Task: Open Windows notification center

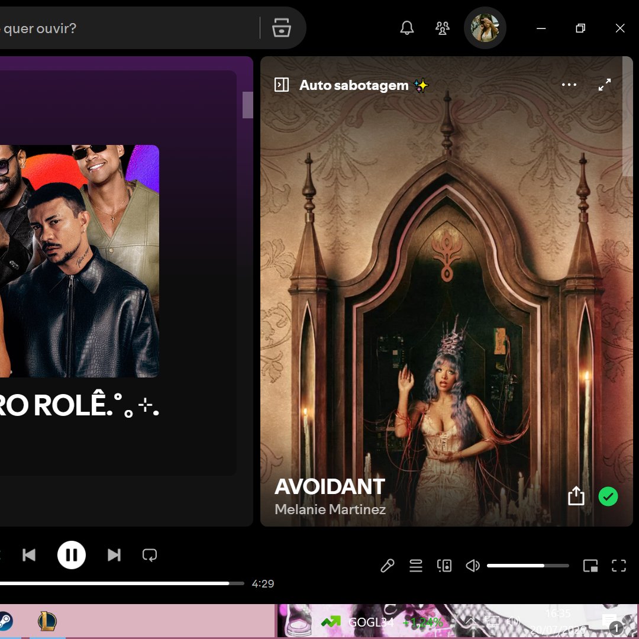Action: tap(611, 622)
